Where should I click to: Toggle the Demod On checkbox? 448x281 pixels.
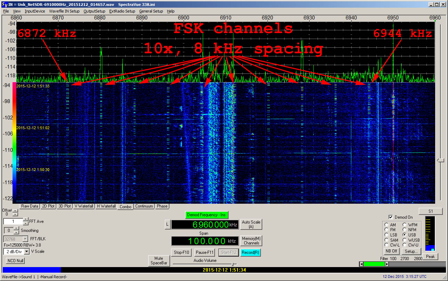(391, 217)
